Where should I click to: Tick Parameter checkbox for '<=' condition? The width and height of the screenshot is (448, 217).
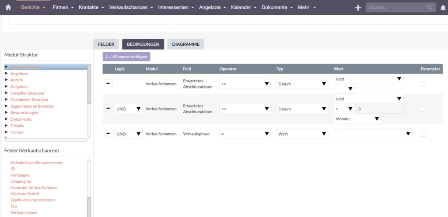click(423, 109)
